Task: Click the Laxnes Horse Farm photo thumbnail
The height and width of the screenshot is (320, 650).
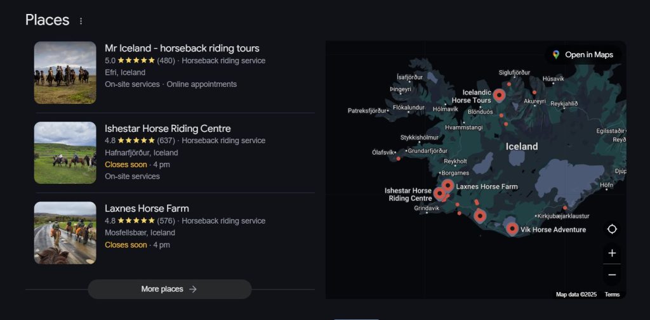Action: pos(65,233)
